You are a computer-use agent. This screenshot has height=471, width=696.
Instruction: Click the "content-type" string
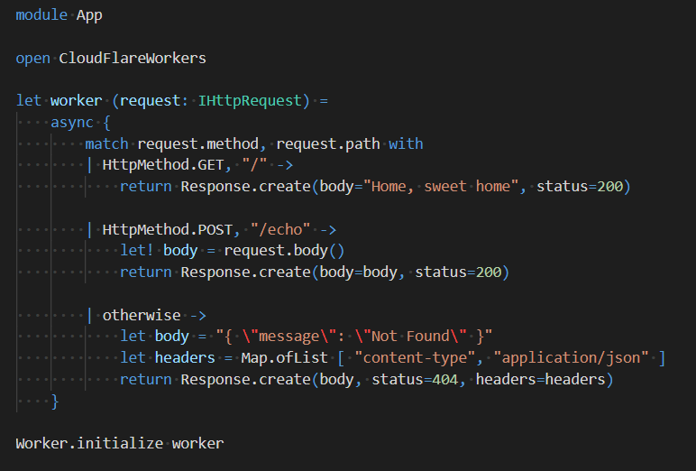pos(415,358)
